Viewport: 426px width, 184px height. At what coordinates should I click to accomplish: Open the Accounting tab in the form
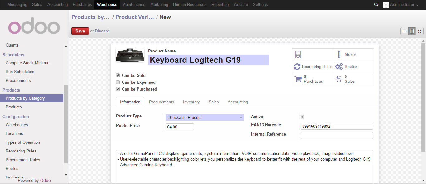tap(238, 102)
